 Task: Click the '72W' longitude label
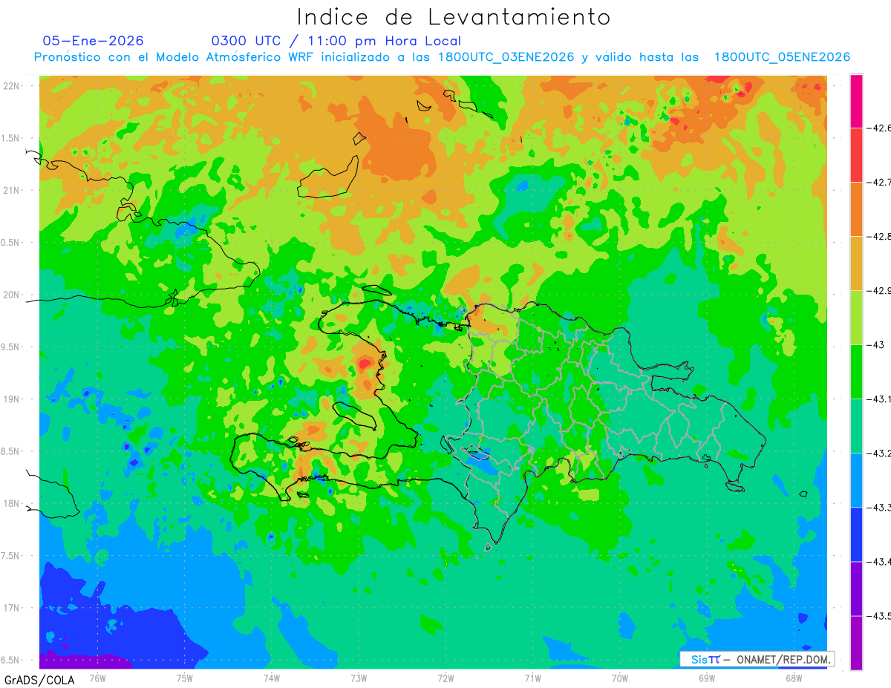(x=446, y=678)
